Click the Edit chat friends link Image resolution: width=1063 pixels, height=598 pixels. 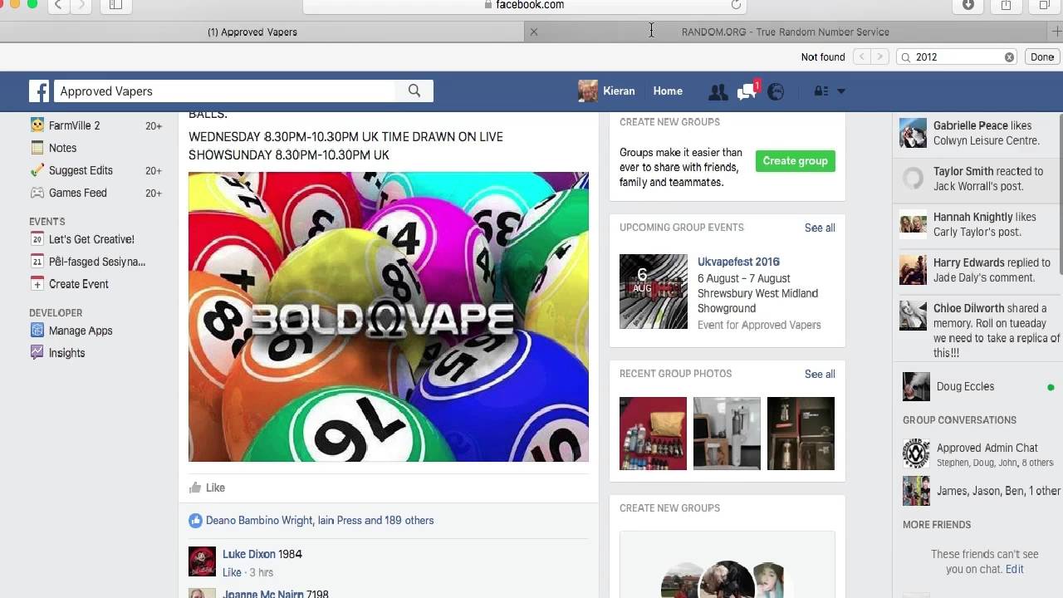point(1014,569)
